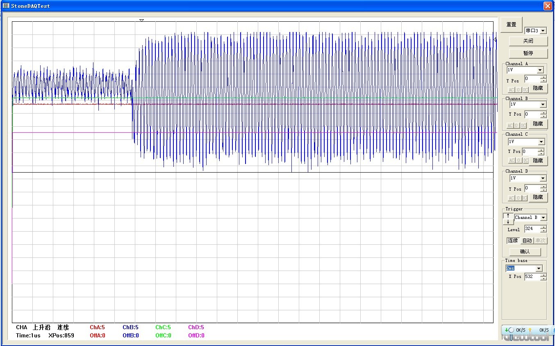Click Channel B Y Pos input field
The image size is (555, 346).
pos(532,114)
